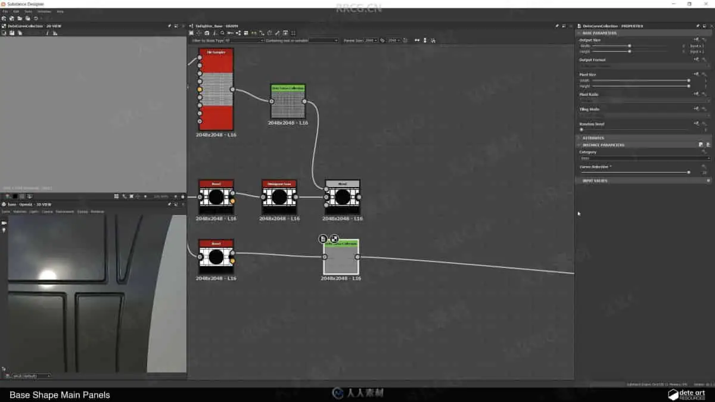
Task: Click the checker badge icon above selected node
Action: (x=334, y=239)
